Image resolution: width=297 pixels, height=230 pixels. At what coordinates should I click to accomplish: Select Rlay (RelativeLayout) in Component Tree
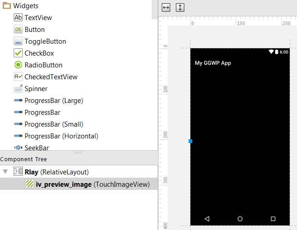click(79, 172)
